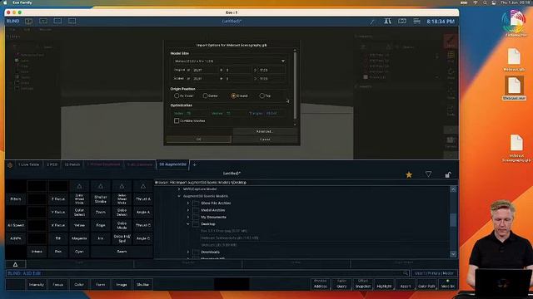
Task: Click the Magenta parameter tile
Action: [79, 238]
